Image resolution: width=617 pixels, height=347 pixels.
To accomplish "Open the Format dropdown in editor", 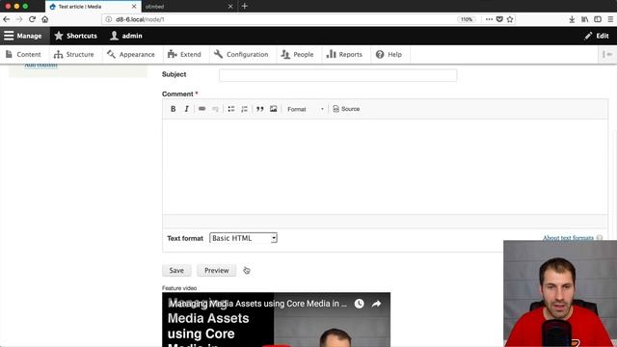I will [x=306, y=109].
